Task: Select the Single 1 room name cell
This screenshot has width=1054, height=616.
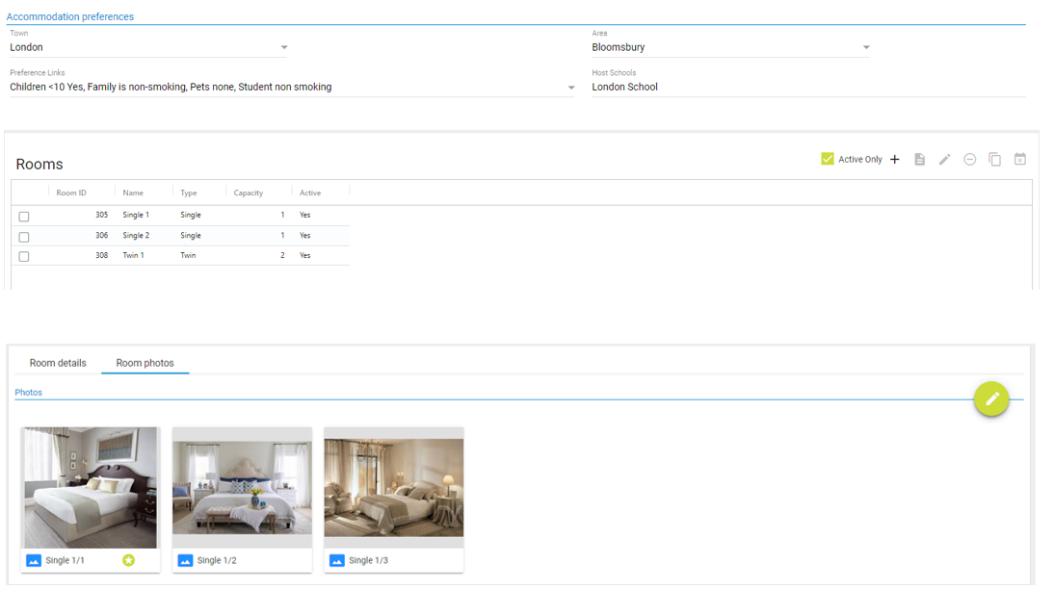Action: click(x=136, y=215)
